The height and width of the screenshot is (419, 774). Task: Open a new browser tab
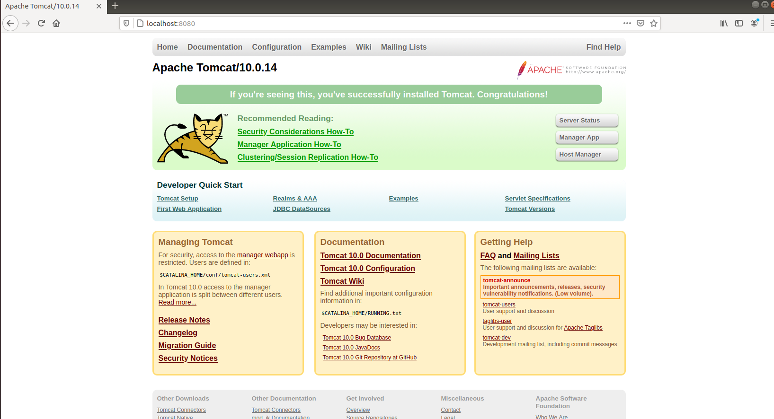pos(115,6)
